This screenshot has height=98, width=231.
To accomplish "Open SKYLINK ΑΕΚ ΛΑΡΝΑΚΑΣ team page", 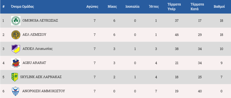I will pyautogui.click(x=41, y=77).
